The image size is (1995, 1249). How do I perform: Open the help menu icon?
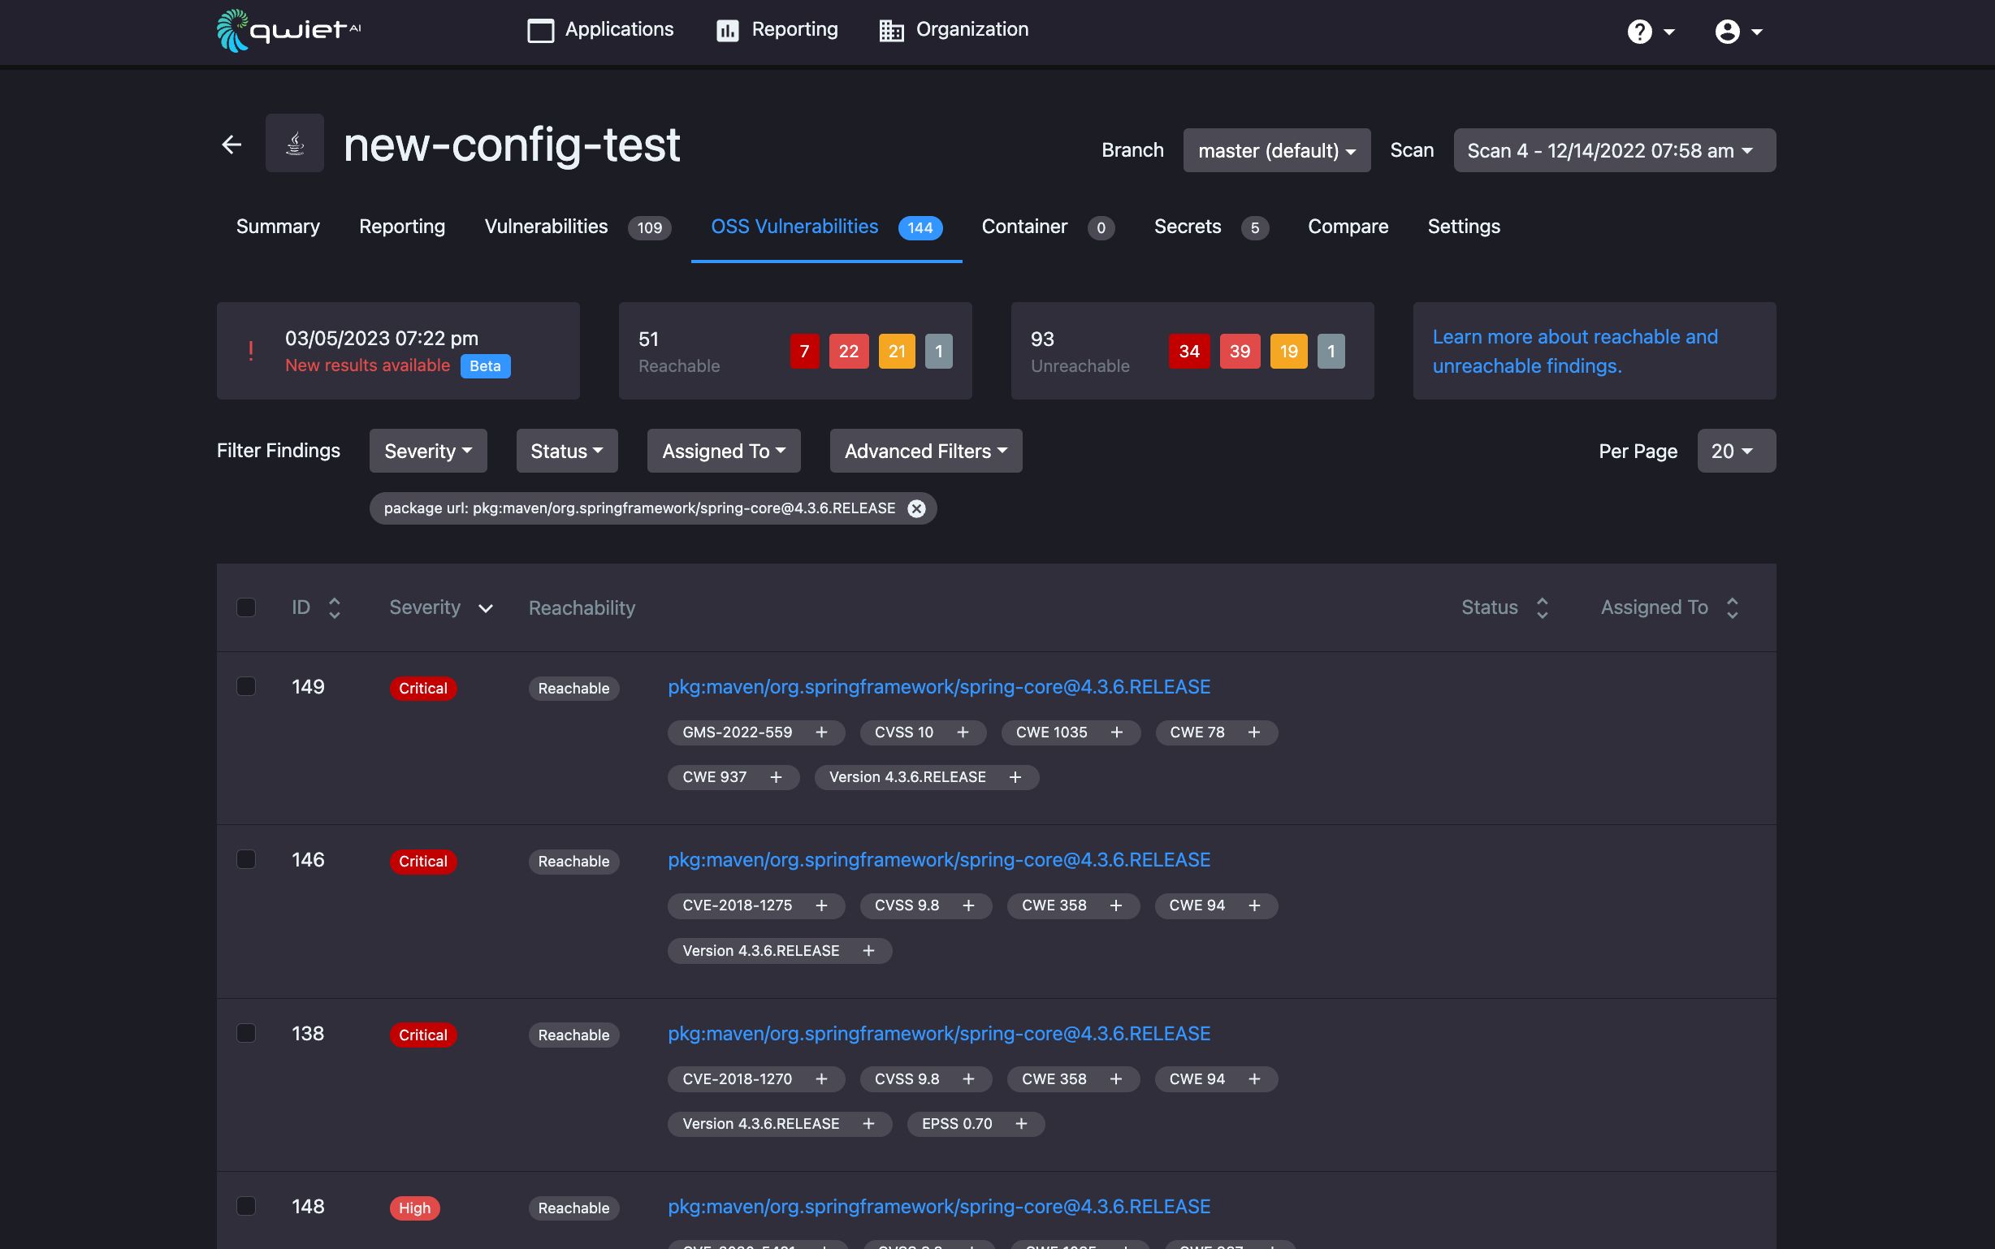1639,32
